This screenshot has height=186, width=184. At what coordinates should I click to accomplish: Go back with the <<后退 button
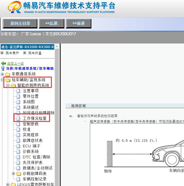[x=52, y=24]
